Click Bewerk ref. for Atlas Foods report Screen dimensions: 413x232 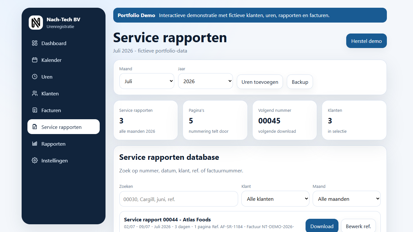tap(358, 226)
